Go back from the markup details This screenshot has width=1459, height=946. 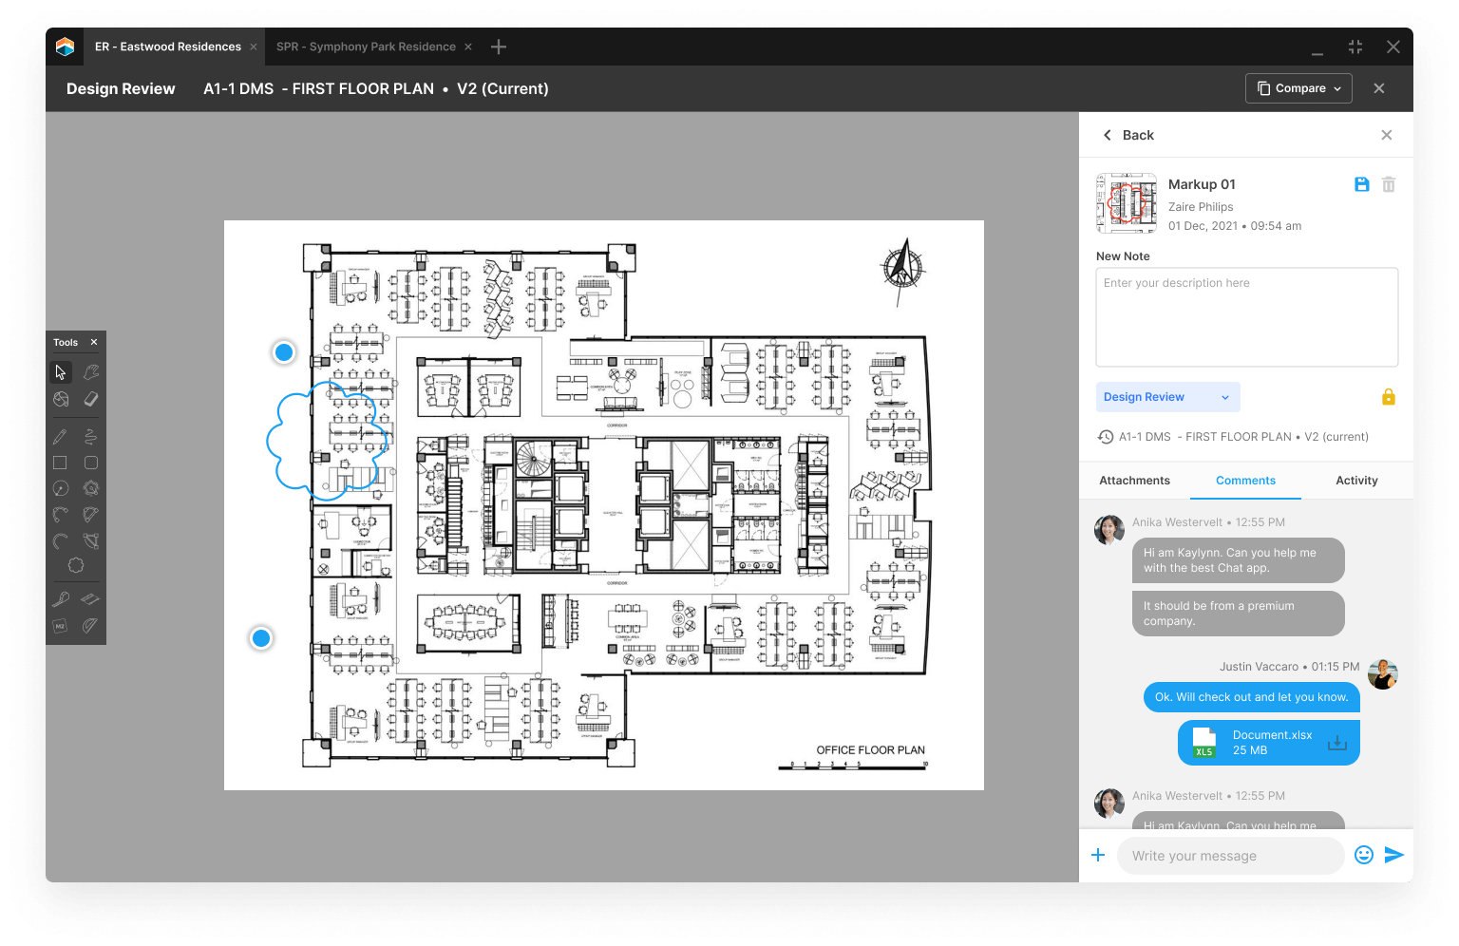(x=1127, y=135)
